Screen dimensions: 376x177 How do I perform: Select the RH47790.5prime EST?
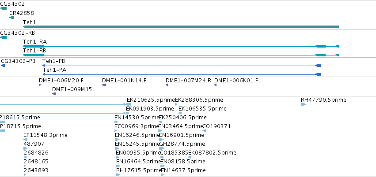click(304, 104)
